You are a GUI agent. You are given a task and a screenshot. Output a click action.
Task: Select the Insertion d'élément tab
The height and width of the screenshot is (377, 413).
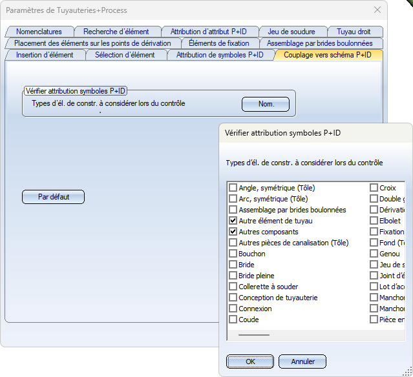point(45,55)
